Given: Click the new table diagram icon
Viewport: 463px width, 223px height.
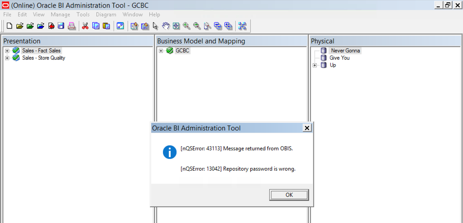Looking at the screenshot, I should pyautogui.click(x=134, y=26).
